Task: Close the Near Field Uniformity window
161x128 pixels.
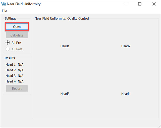Action: [x=154, y=4]
